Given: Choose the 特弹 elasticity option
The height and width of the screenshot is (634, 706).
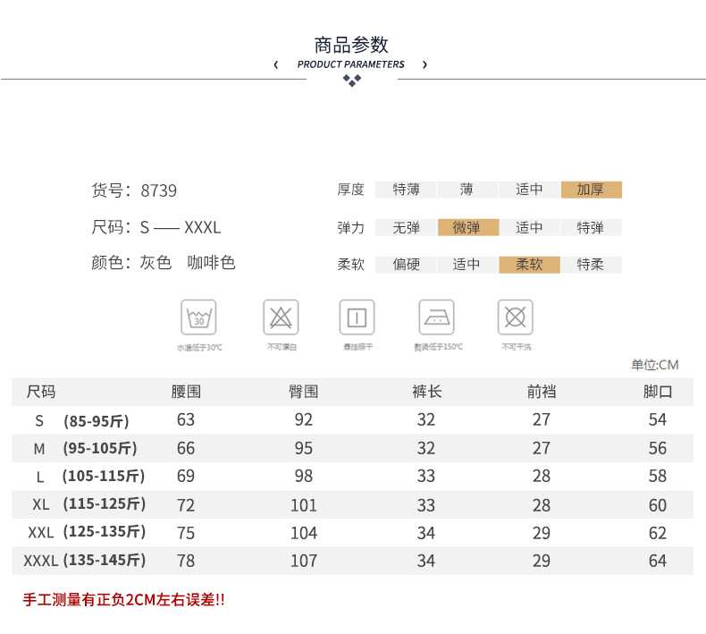Looking at the screenshot, I should pyautogui.click(x=591, y=227).
